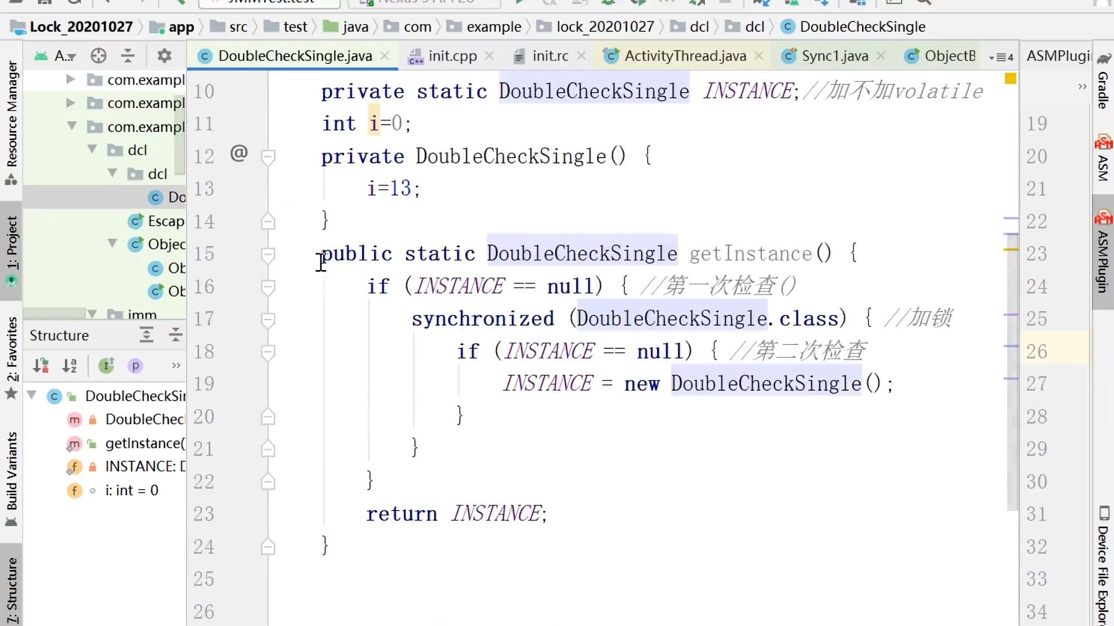Collapse the inner dcl folder

pos(113,173)
